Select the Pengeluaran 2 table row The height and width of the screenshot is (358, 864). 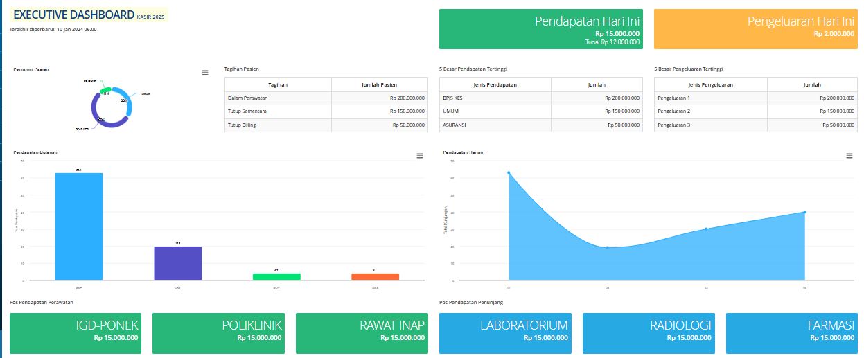pyautogui.click(x=756, y=111)
